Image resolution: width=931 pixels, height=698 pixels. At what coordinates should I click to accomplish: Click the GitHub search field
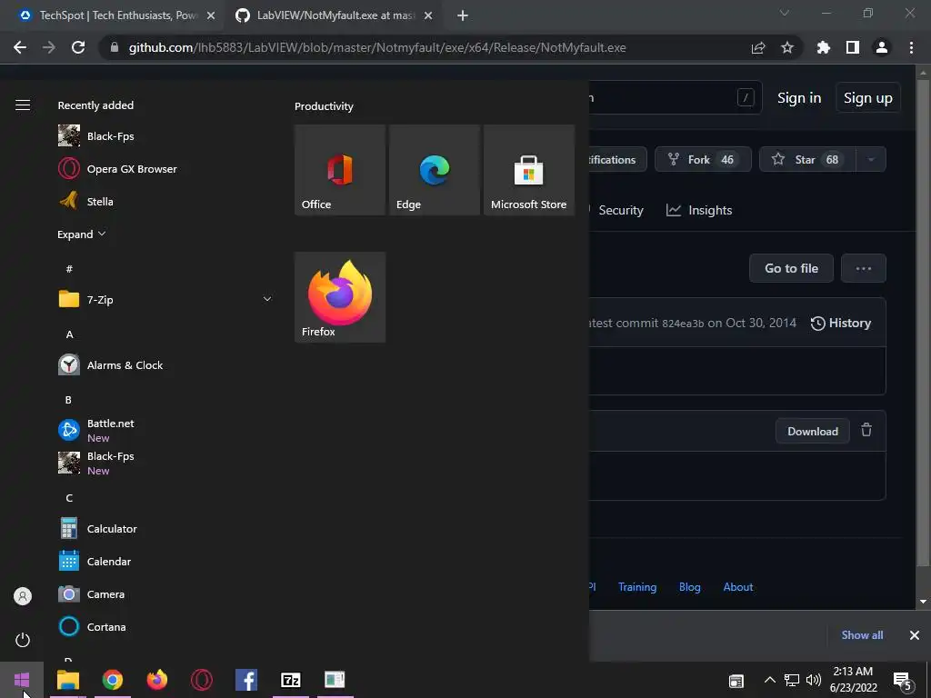pos(676,97)
